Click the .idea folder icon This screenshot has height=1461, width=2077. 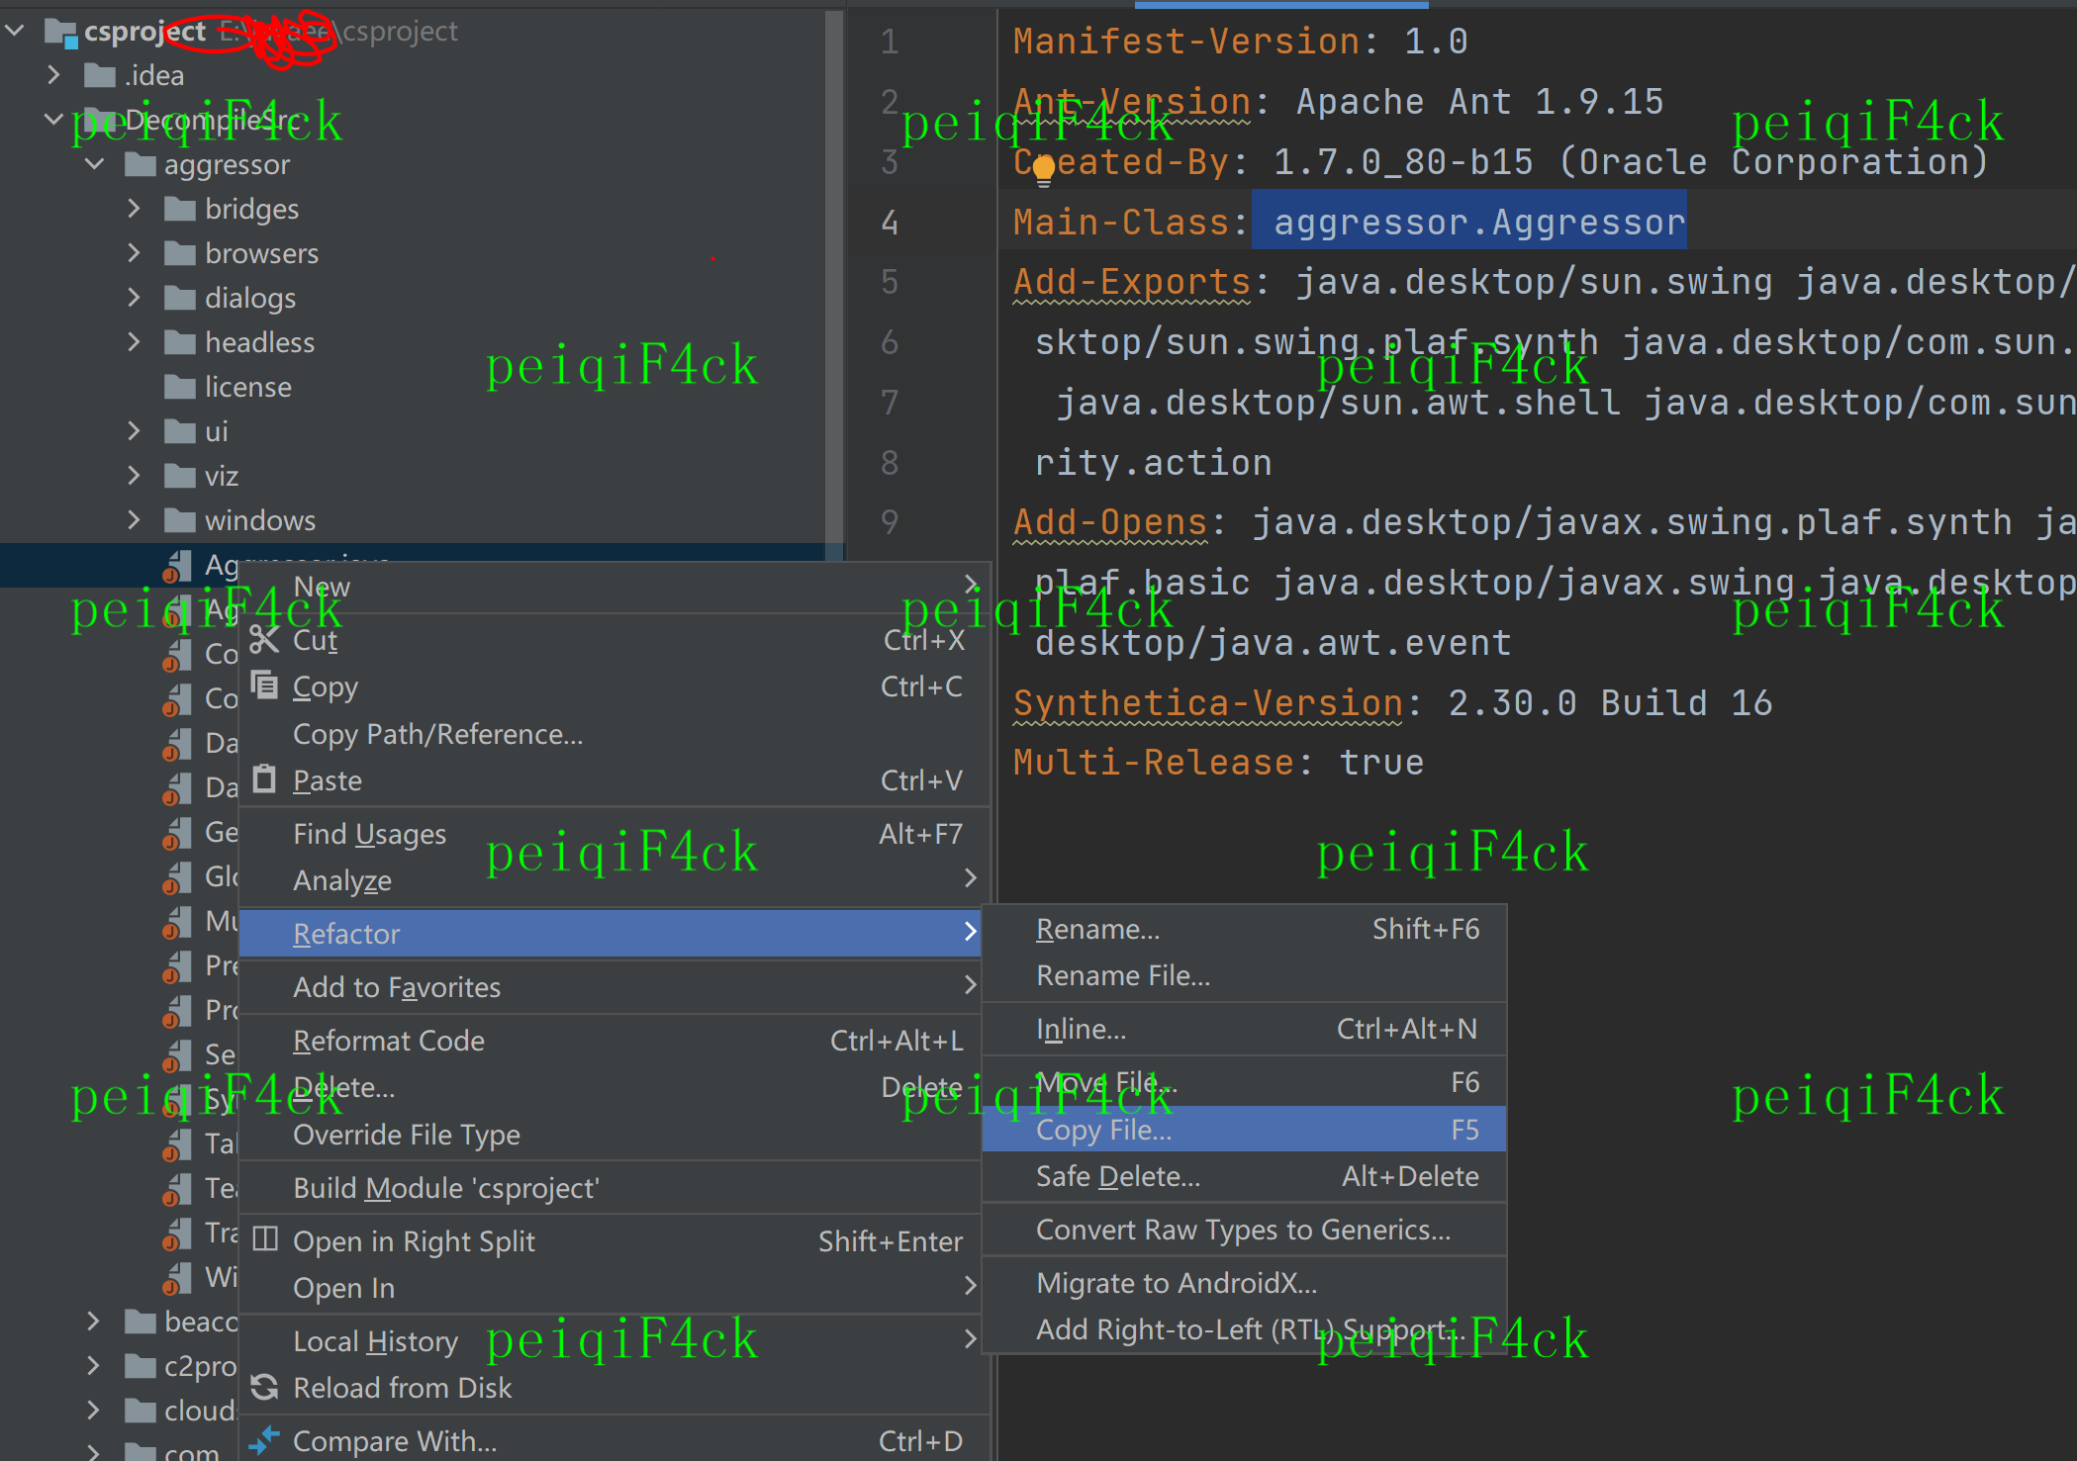100,75
